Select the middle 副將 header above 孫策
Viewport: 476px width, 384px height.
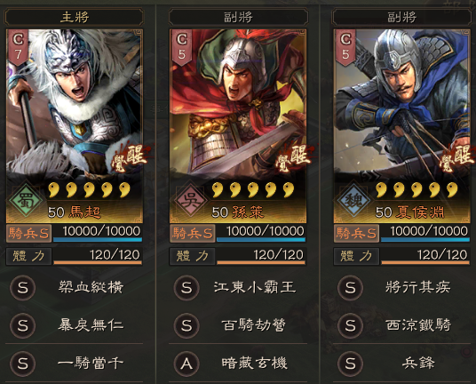(238, 17)
